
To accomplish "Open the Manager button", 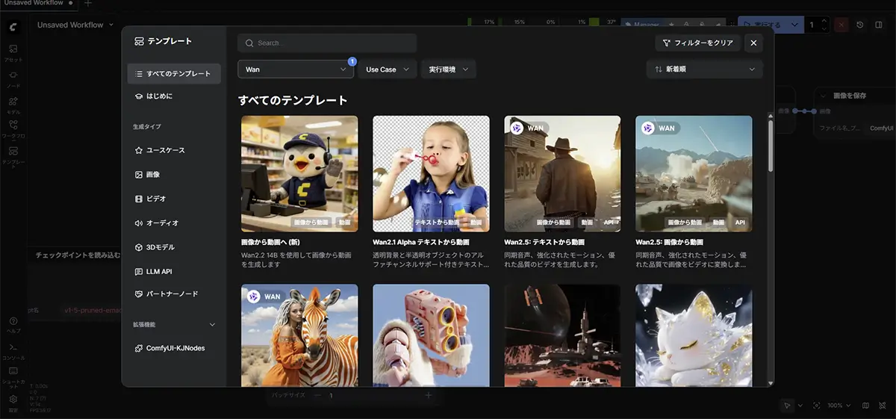I will (x=641, y=25).
